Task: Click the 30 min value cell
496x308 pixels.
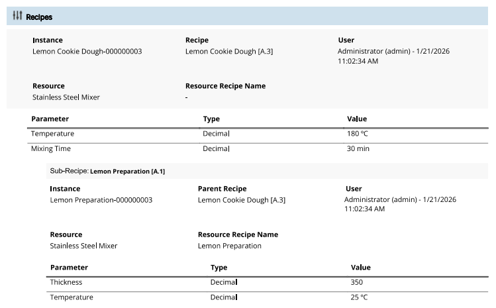Action: pyautogui.click(x=358, y=148)
